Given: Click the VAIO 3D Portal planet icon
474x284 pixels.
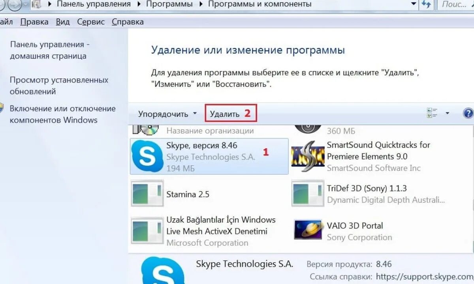Looking at the screenshot, I should (x=308, y=230).
